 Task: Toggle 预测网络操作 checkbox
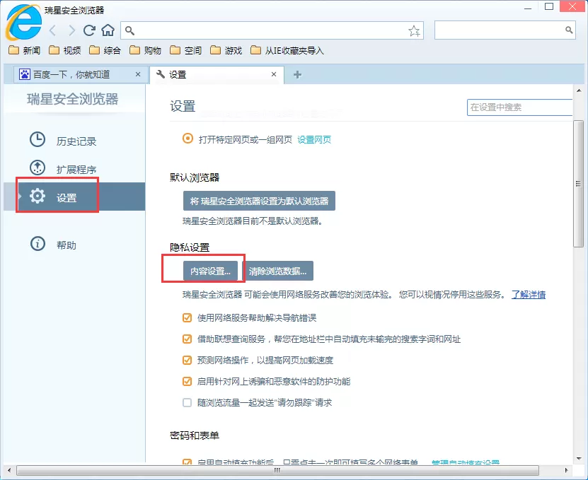pos(187,360)
